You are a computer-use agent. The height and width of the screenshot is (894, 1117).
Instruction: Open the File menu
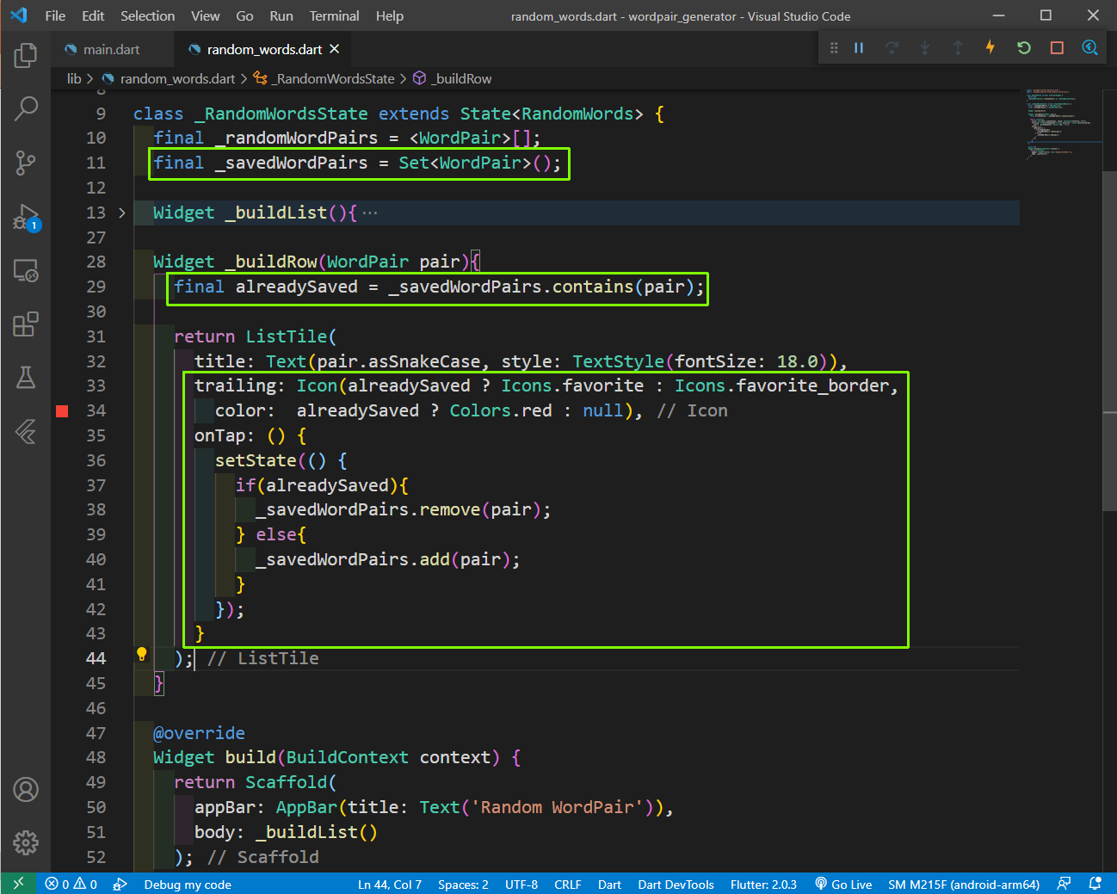(55, 15)
